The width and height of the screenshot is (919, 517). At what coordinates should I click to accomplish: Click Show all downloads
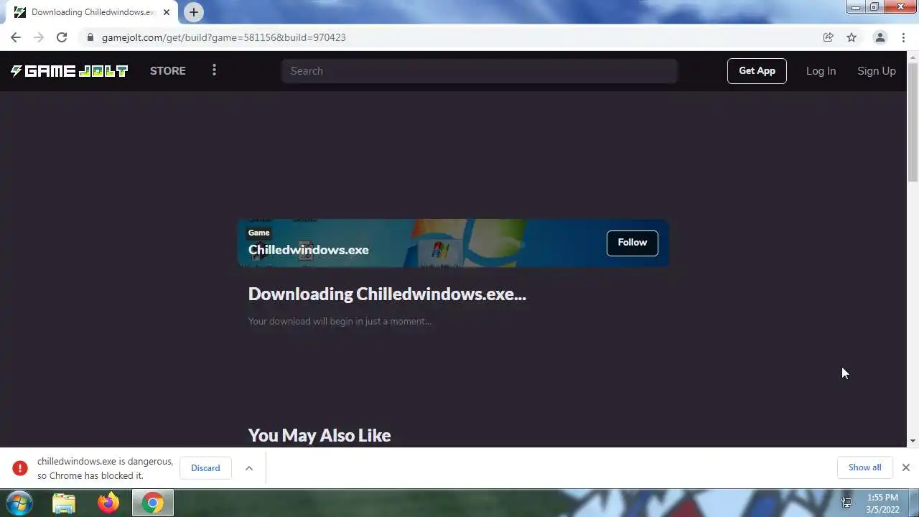point(864,467)
